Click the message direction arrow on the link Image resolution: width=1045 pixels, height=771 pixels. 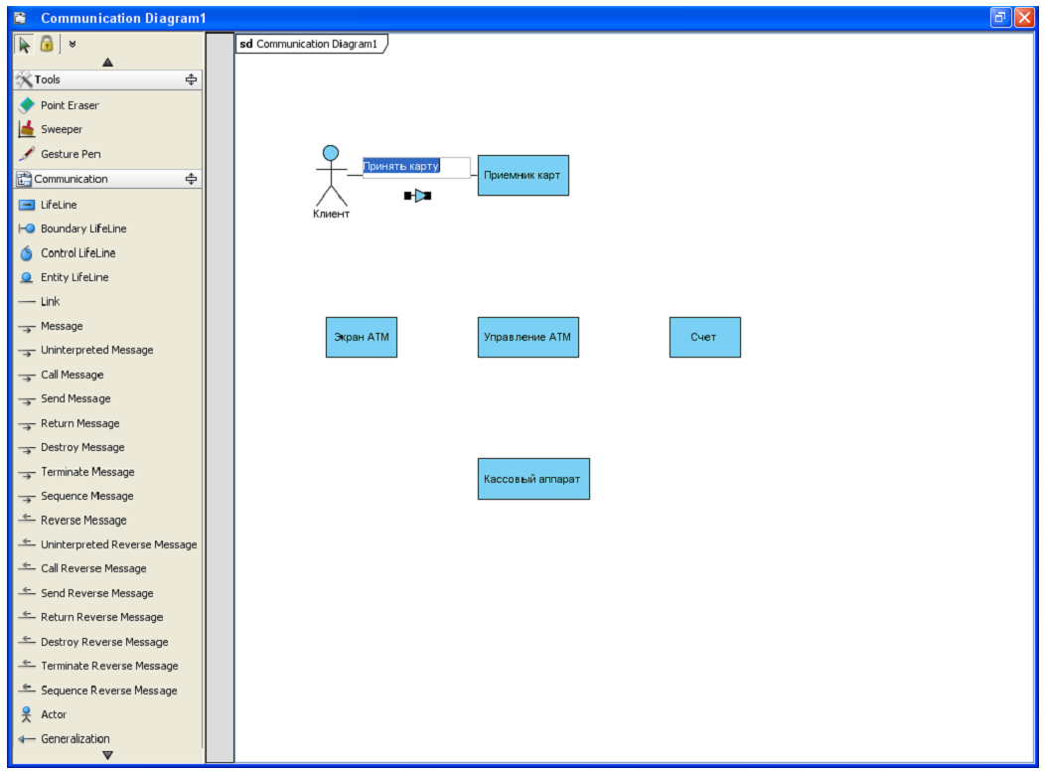click(418, 196)
